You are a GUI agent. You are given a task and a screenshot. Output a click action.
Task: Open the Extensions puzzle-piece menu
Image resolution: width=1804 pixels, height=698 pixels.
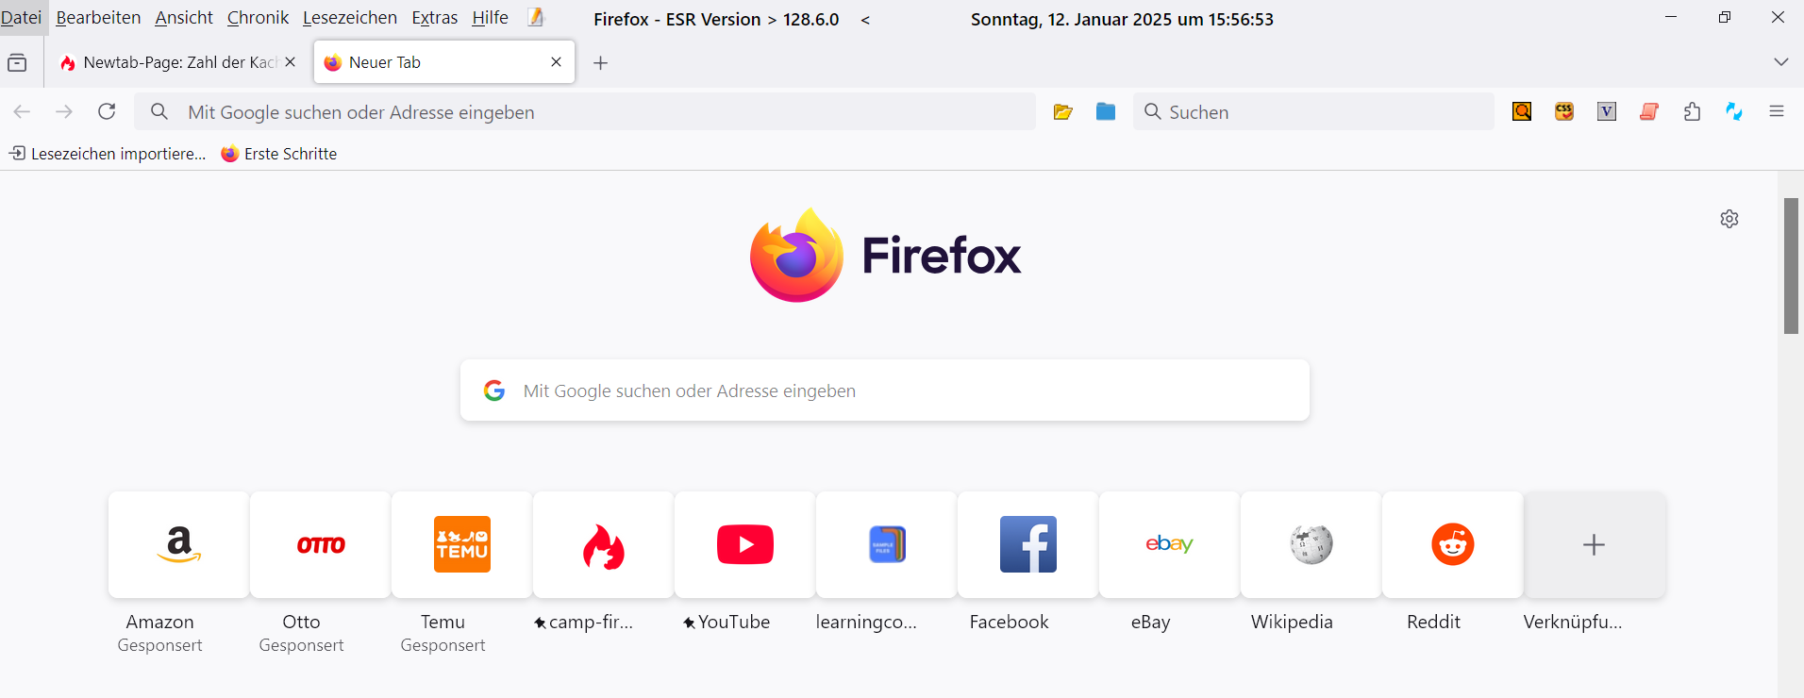coord(1692,112)
